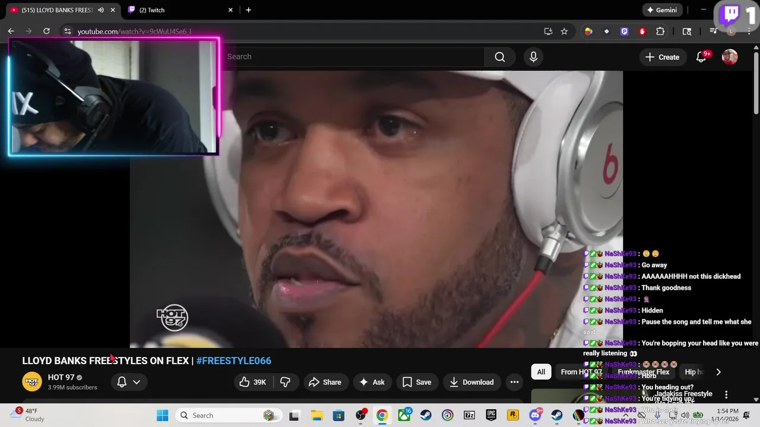Select the All filter chip
The height and width of the screenshot is (427, 760).
click(541, 372)
